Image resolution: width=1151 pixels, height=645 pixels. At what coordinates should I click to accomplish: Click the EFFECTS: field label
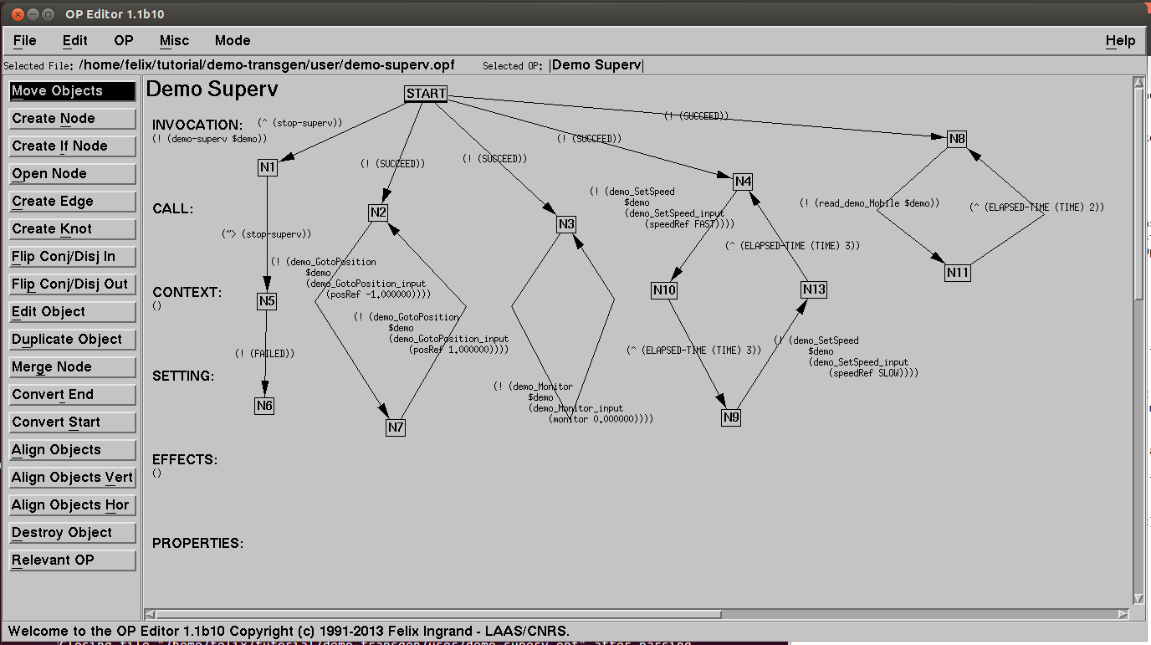pos(185,460)
